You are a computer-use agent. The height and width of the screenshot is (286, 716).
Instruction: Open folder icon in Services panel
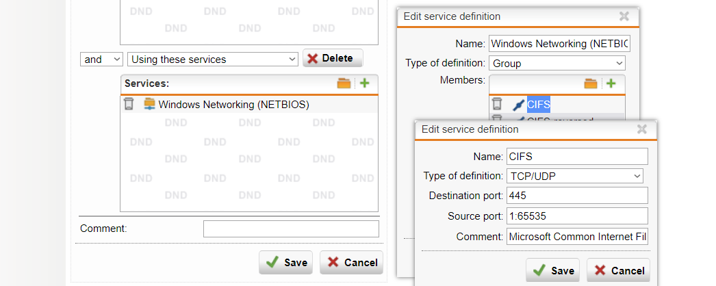[344, 83]
